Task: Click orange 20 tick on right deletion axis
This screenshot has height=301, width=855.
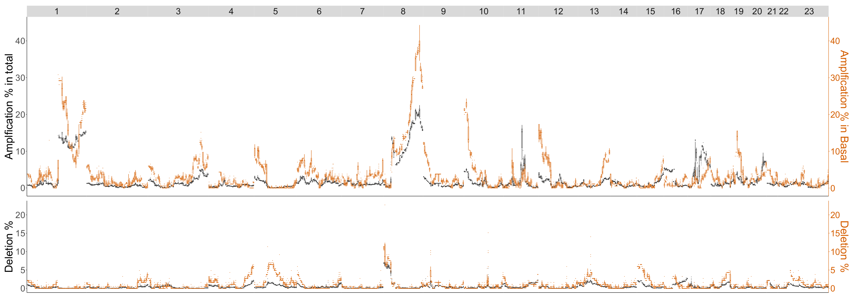Action: (835, 215)
